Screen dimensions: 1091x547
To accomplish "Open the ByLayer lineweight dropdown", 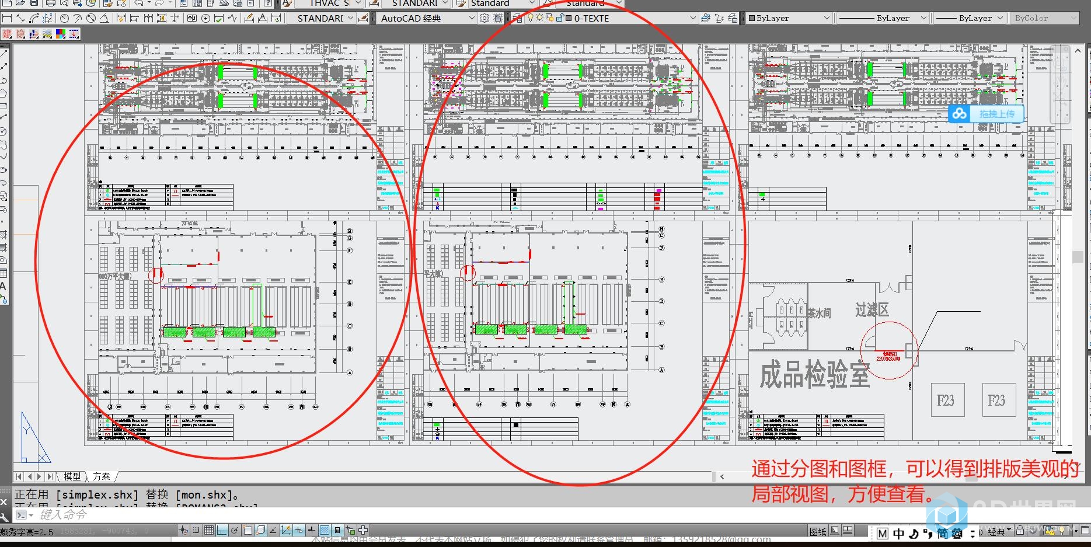I will point(1000,18).
